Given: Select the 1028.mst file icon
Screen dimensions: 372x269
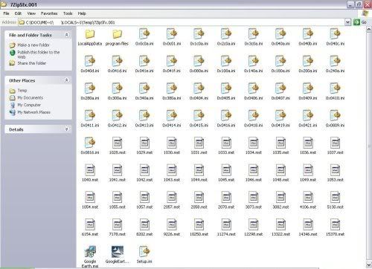Looking at the screenshot, I should 118,143.
